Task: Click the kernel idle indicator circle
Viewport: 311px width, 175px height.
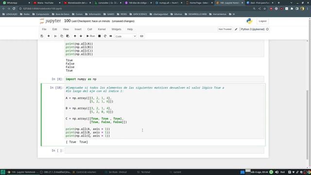Action: [267, 29]
